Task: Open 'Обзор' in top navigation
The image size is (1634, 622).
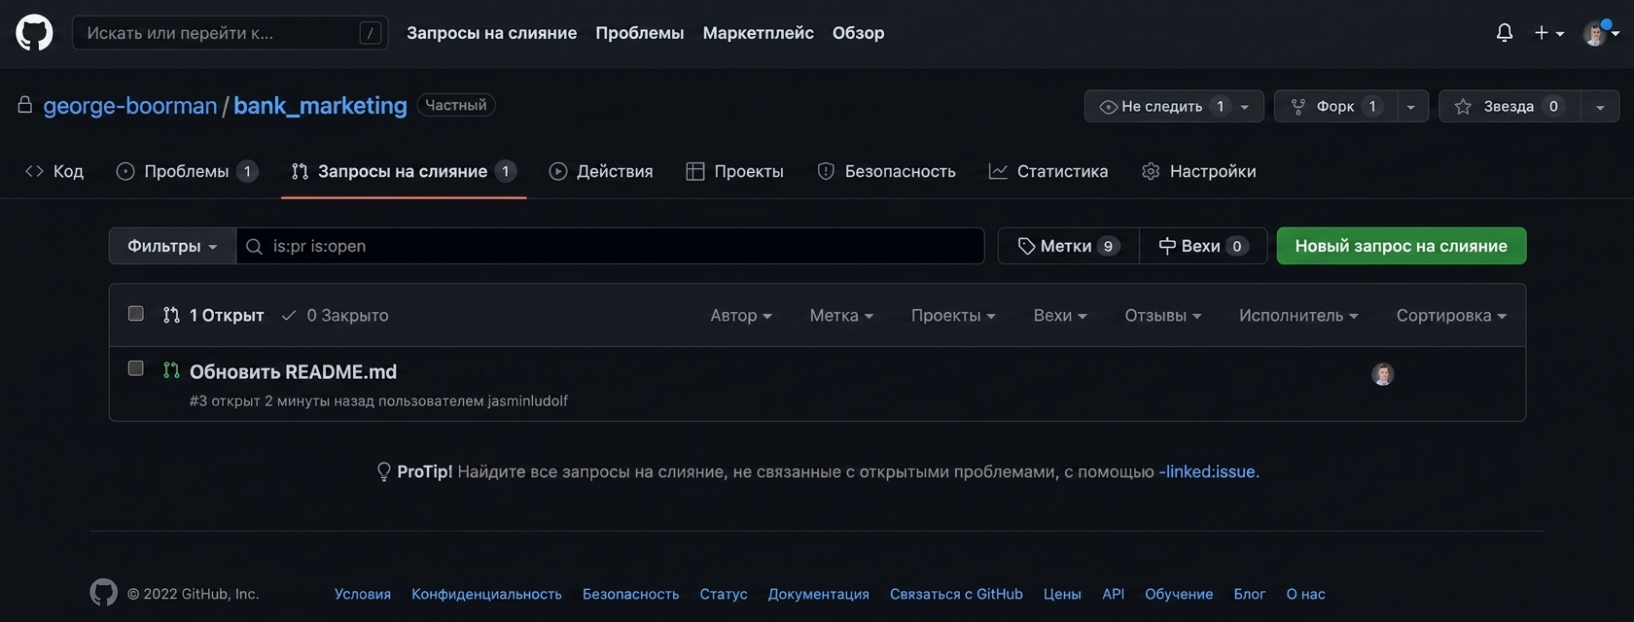Action: (x=859, y=33)
